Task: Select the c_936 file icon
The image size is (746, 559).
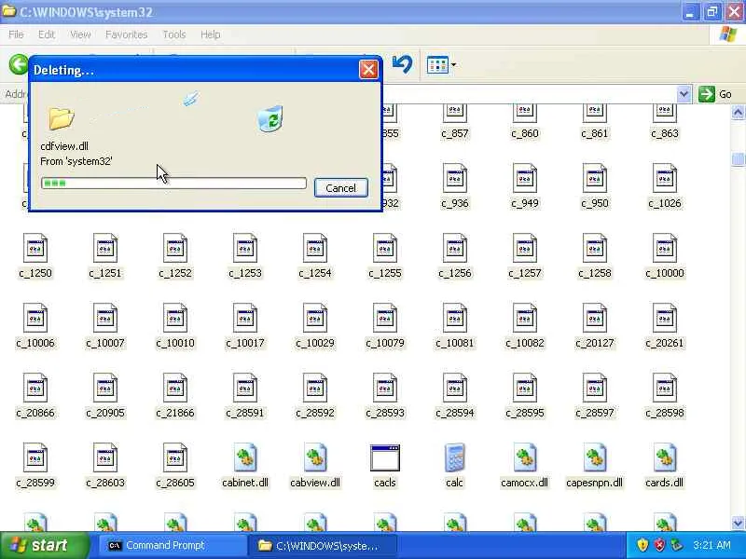Action: (x=455, y=178)
